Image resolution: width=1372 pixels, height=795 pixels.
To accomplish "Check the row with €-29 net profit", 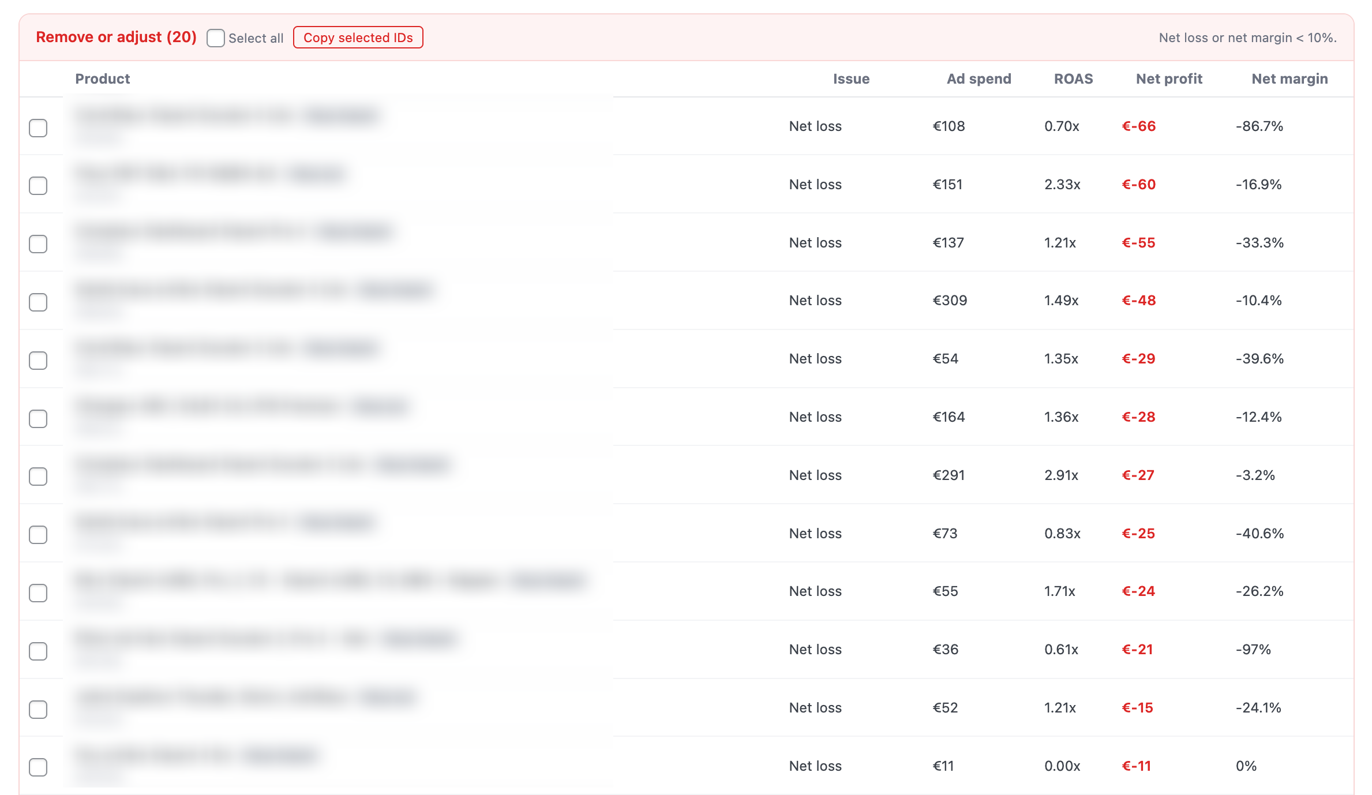I will pyautogui.click(x=38, y=360).
